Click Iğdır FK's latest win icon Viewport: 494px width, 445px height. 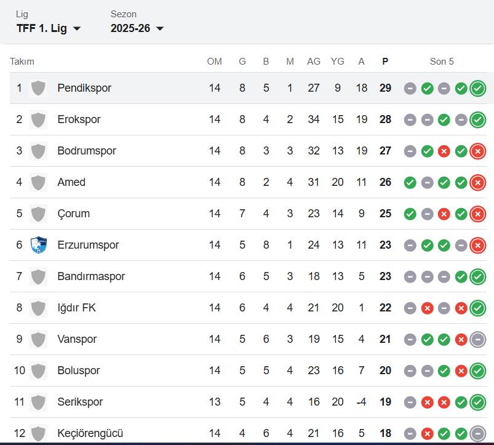477,308
